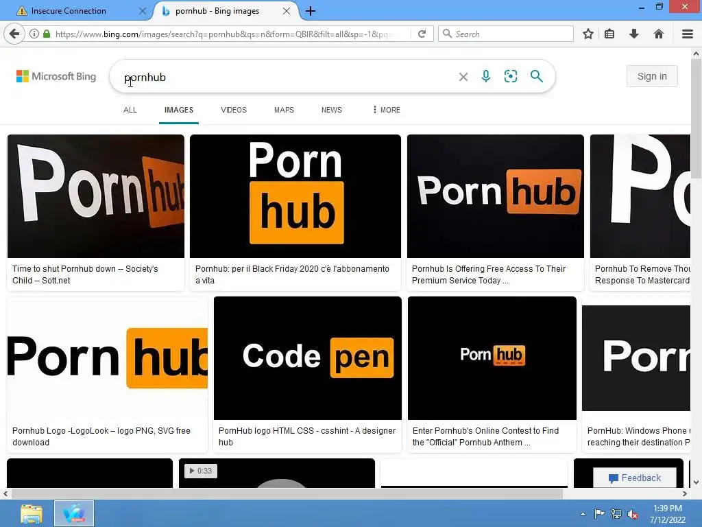This screenshot has width=702, height=527.
Task: Open the Mastercard response result caption
Action: click(642, 274)
